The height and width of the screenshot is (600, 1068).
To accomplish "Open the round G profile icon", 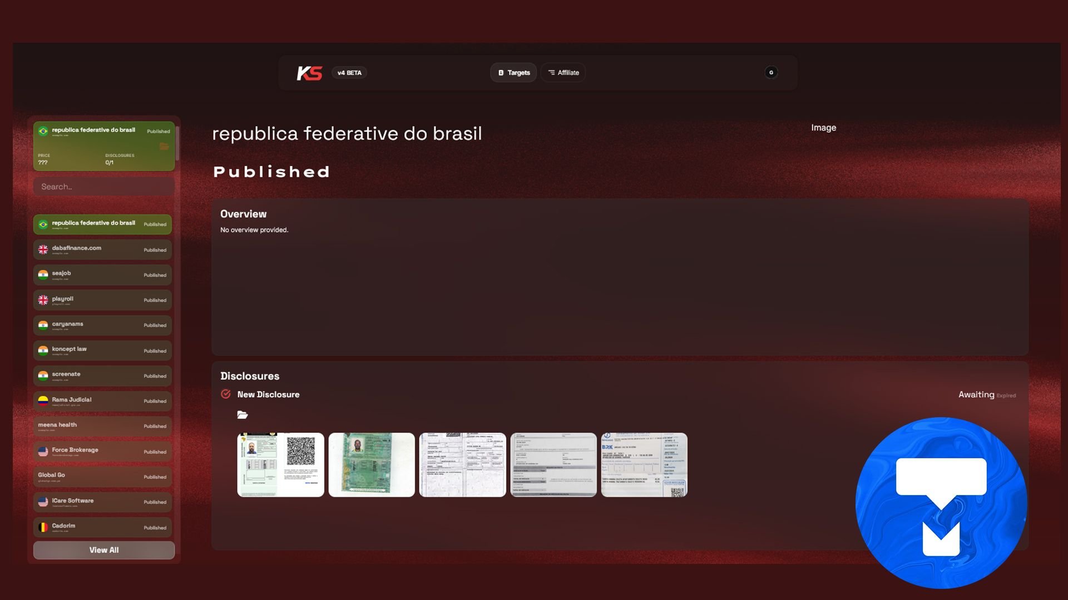I will point(771,73).
